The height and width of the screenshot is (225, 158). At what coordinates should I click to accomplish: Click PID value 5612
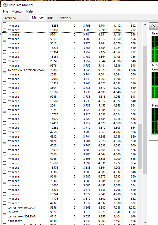(x=53, y=43)
